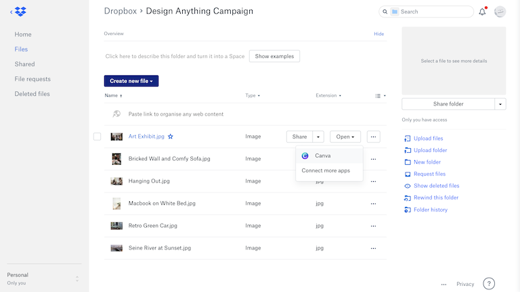
Task: Click the Dropbox logo icon
Action: tap(20, 11)
